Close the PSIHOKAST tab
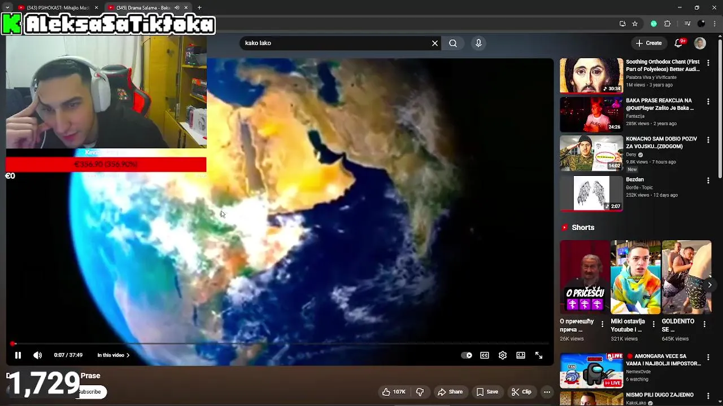The image size is (723, 406). pyautogui.click(x=96, y=8)
